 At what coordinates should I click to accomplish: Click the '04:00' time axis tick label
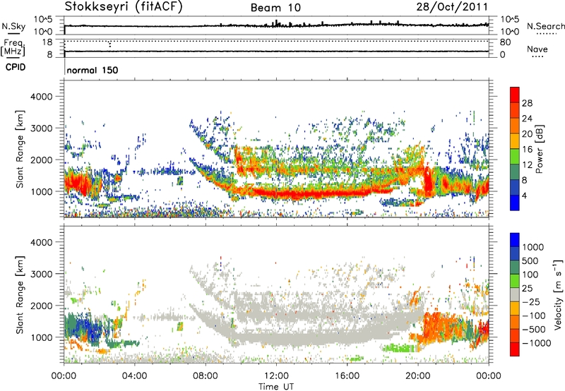(x=135, y=376)
